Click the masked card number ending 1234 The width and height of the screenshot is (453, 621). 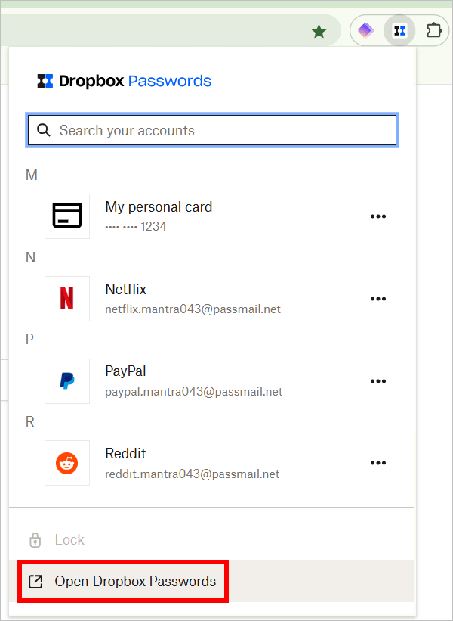pyautogui.click(x=136, y=226)
